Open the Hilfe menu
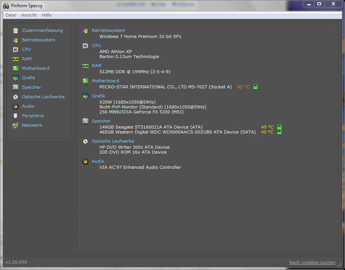The height and width of the screenshot is (270, 345). click(x=46, y=15)
